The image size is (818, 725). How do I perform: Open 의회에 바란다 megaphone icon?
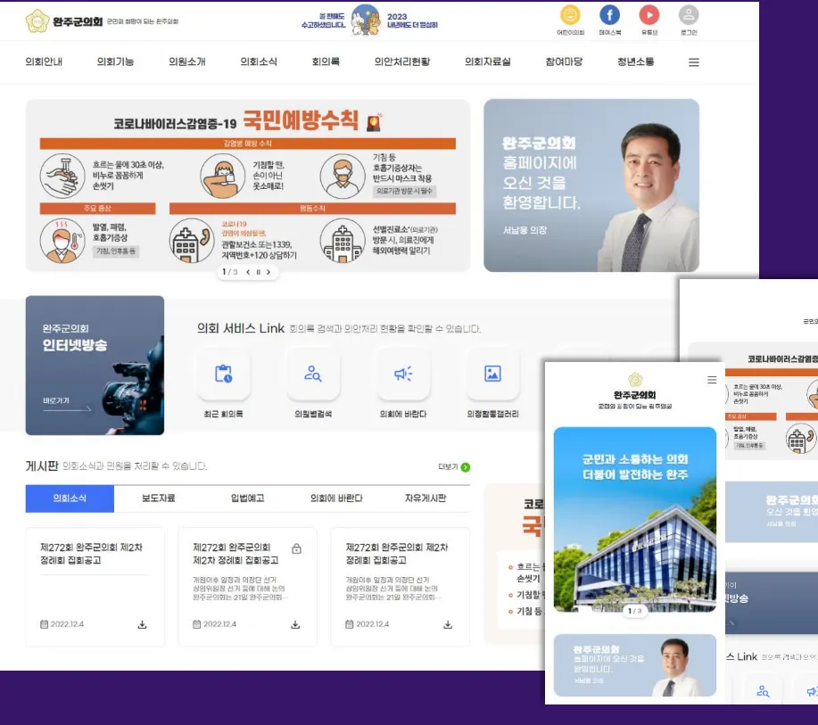403,374
